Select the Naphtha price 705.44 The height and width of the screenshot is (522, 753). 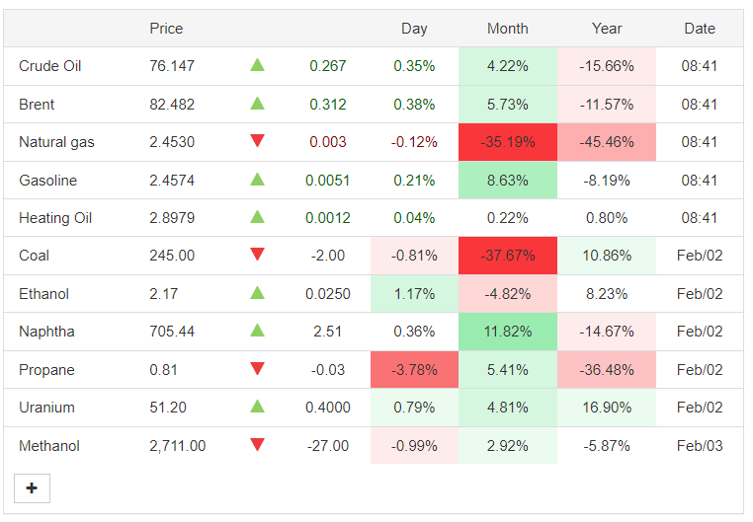[172, 332]
